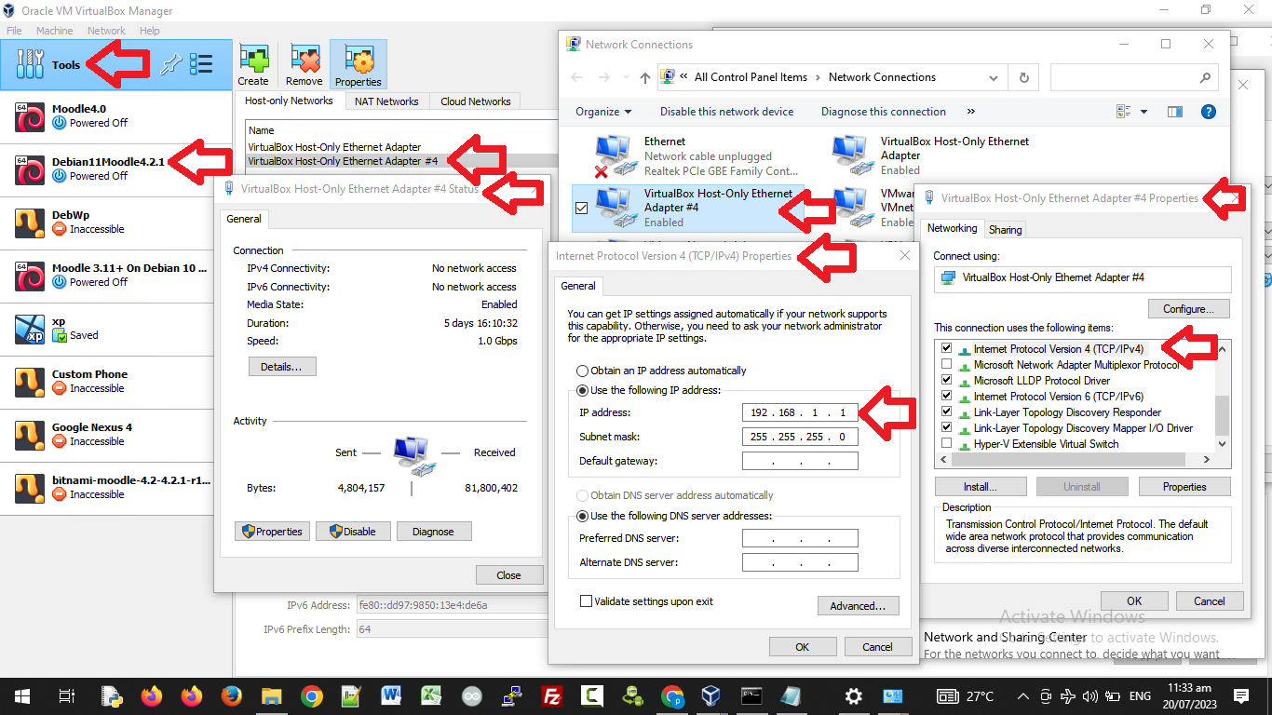This screenshot has height=715, width=1272.
Task: Click Install... in adapter properties
Action: point(980,487)
